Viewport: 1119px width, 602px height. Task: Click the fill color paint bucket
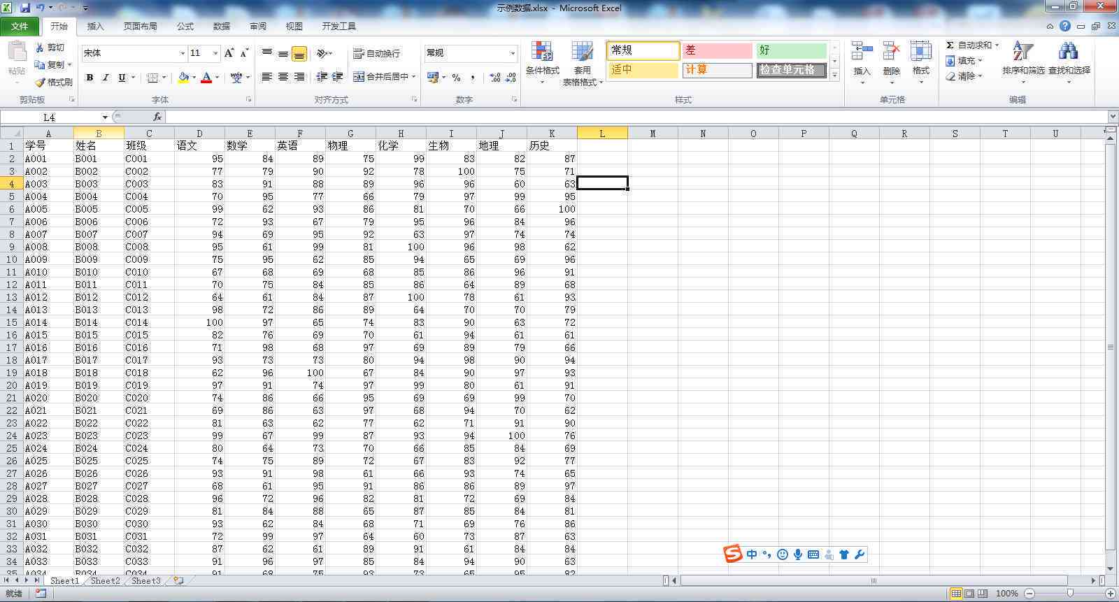pyautogui.click(x=184, y=78)
